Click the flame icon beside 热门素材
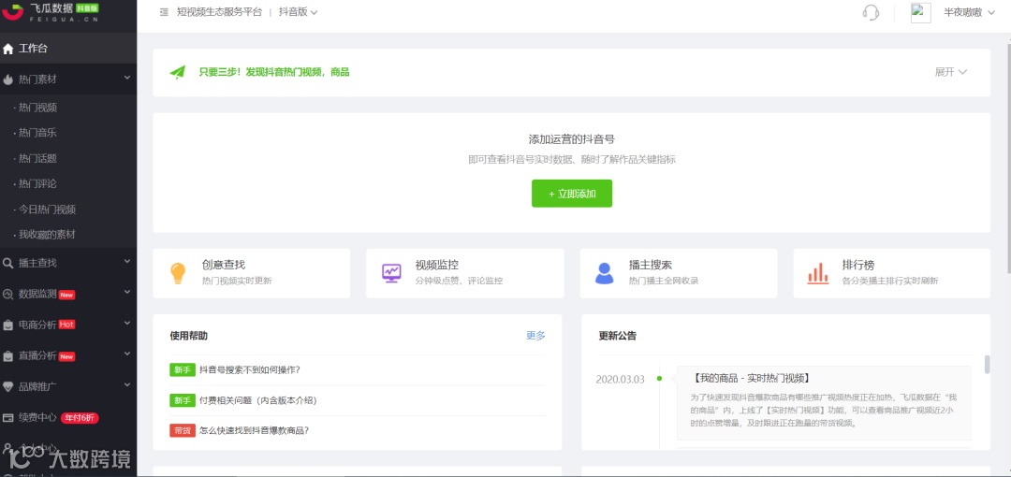The height and width of the screenshot is (477, 1011). pos(8,79)
